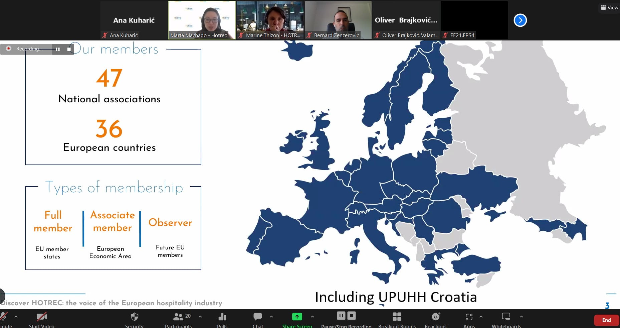Open the View menu
The width and height of the screenshot is (620, 328).
click(609, 7)
